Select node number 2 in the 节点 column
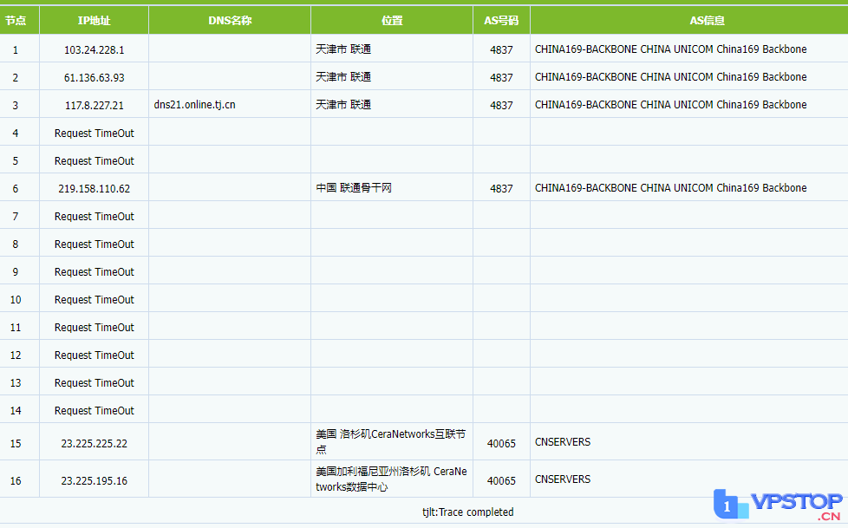The height and width of the screenshot is (528, 848). coord(15,77)
